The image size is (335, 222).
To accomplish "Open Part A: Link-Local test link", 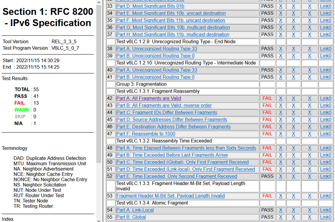I will pyautogui.click(x=135, y=210).
